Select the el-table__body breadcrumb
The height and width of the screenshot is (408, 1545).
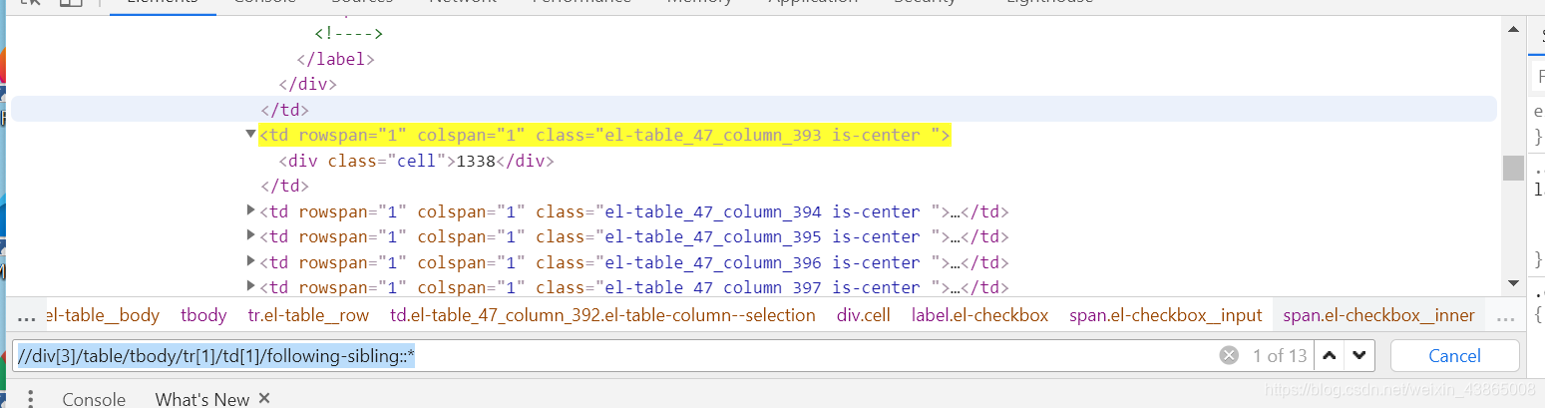[103, 315]
